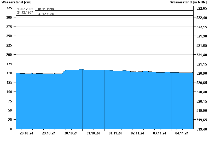Select the 522,65 value on the NHN axis
Viewport: 209px width, 143px height.
(201, 8)
